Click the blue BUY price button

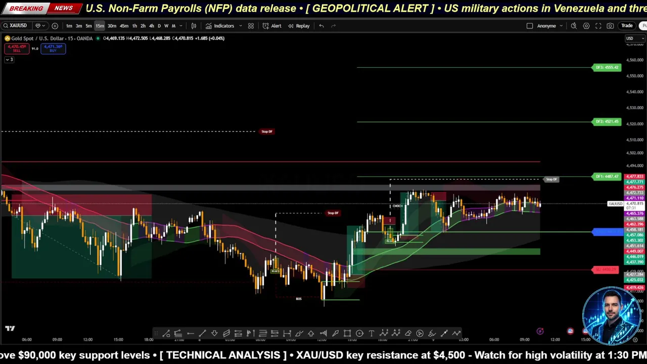click(53, 48)
